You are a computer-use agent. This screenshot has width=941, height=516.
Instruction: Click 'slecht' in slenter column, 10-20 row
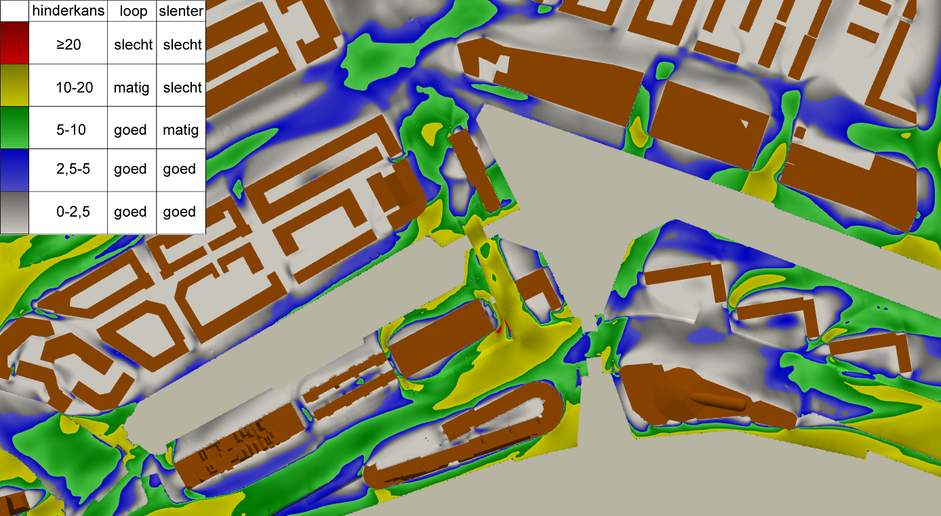pyautogui.click(x=182, y=87)
